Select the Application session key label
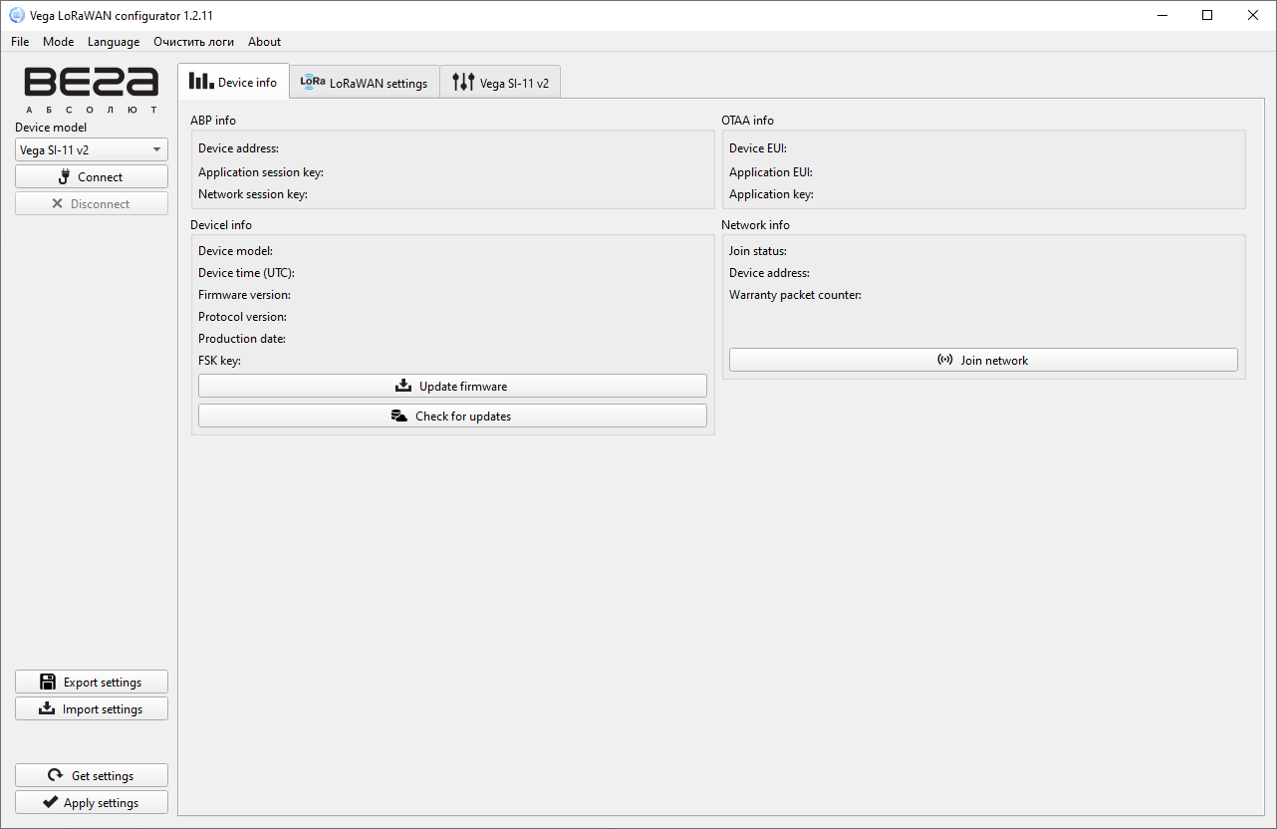 coord(261,172)
